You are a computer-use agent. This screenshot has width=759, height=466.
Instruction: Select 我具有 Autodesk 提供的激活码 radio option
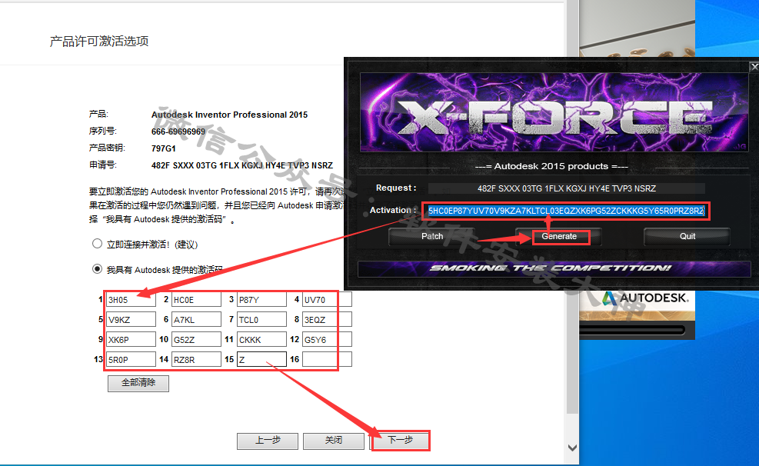pos(97,269)
